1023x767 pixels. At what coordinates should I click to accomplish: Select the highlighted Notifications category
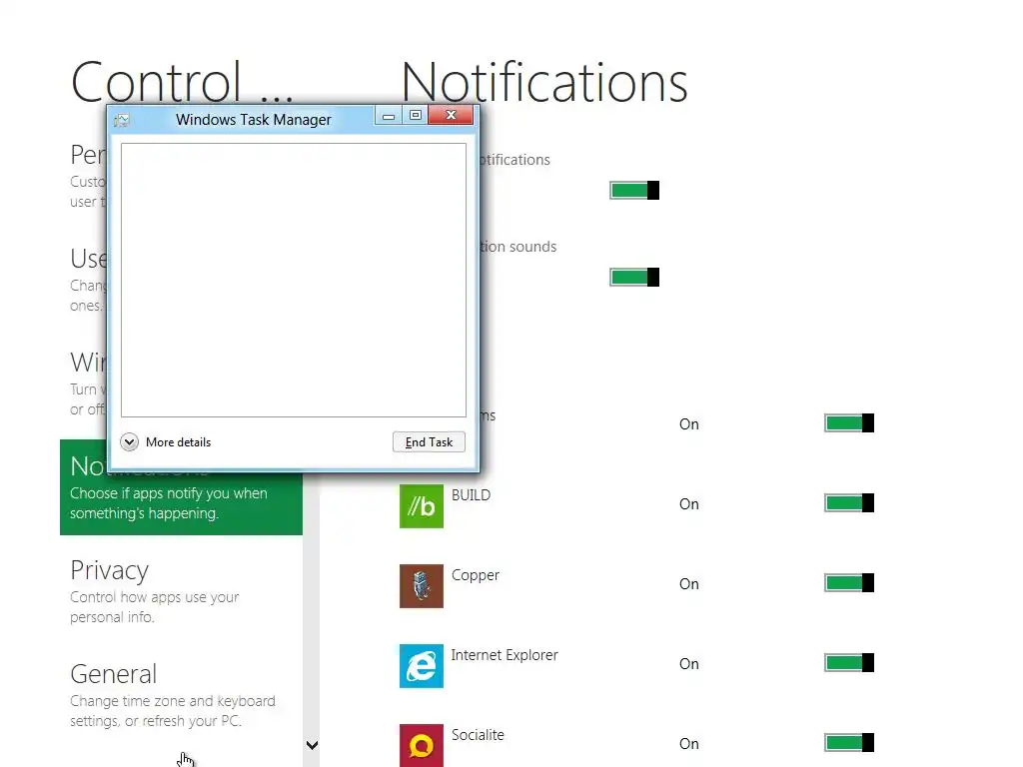coord(182,487)
